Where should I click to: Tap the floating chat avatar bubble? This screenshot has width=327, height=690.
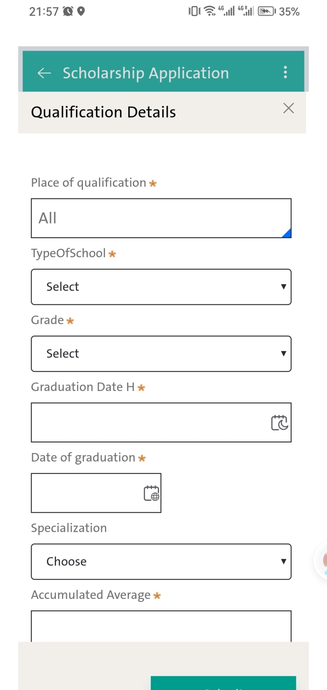322,560
